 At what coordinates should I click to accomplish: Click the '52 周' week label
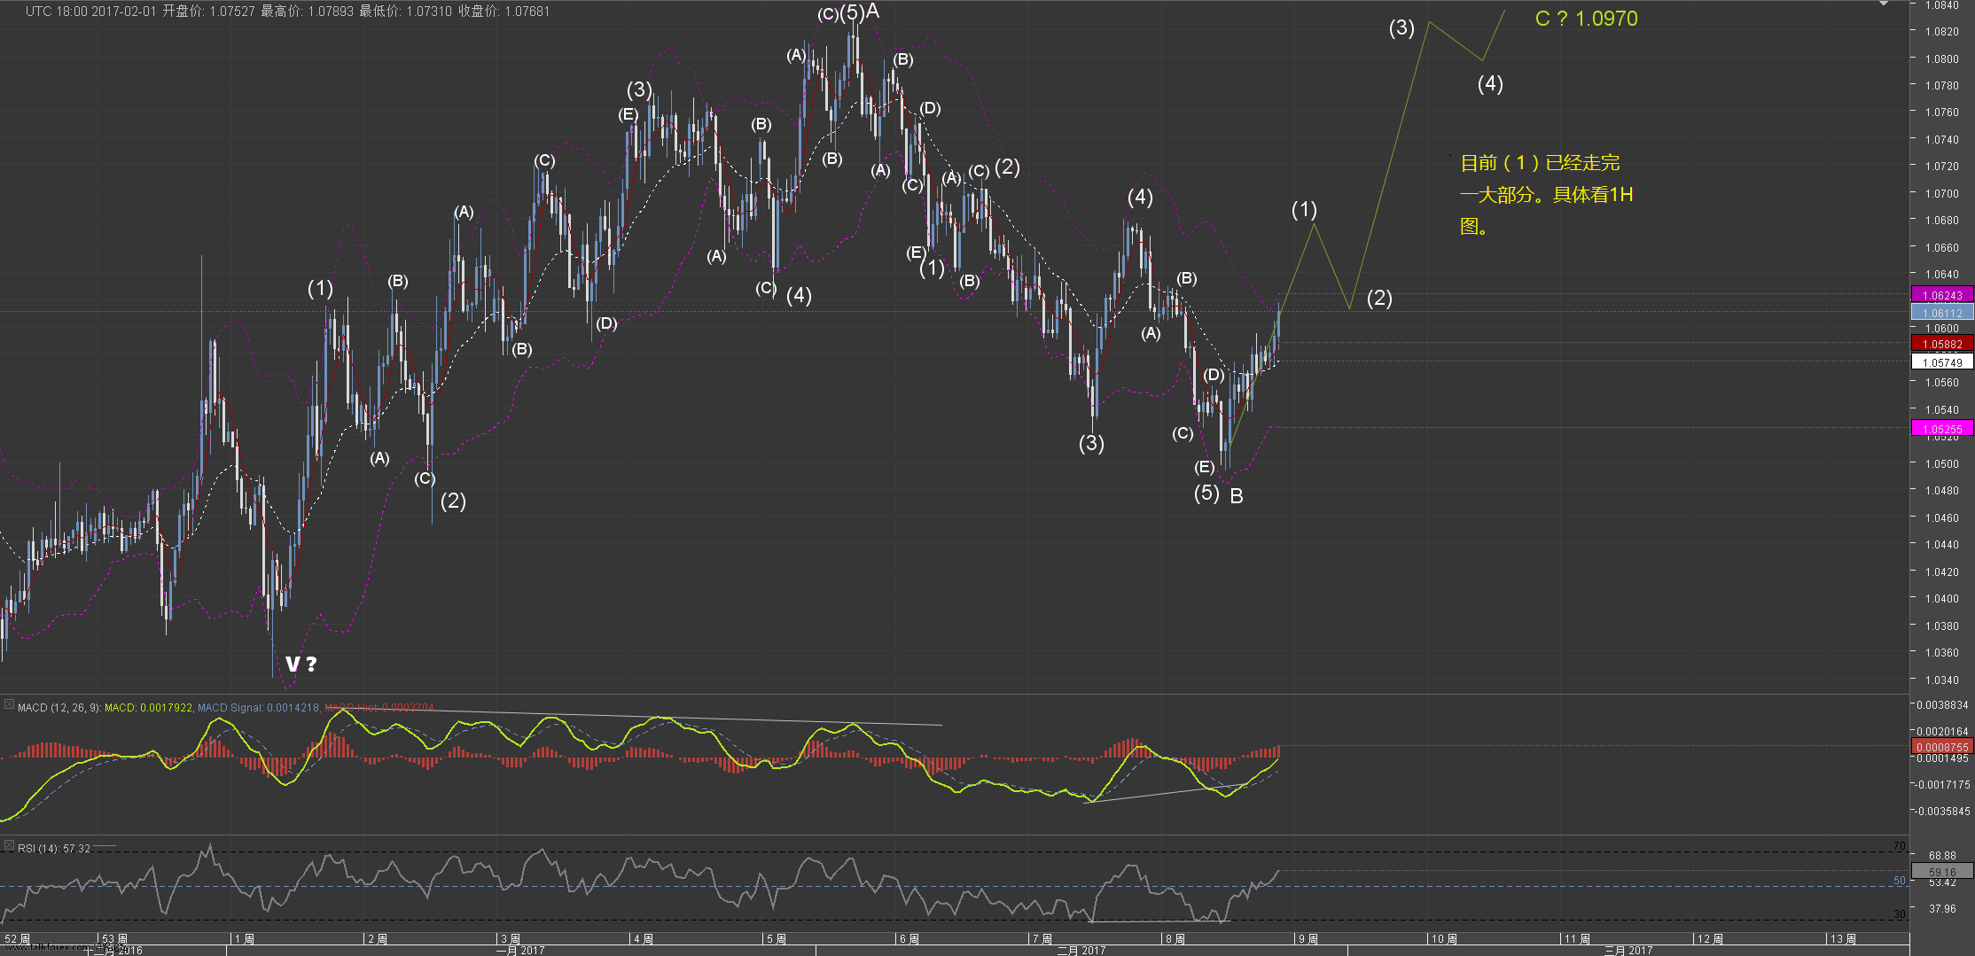click(x=17, y=939)
